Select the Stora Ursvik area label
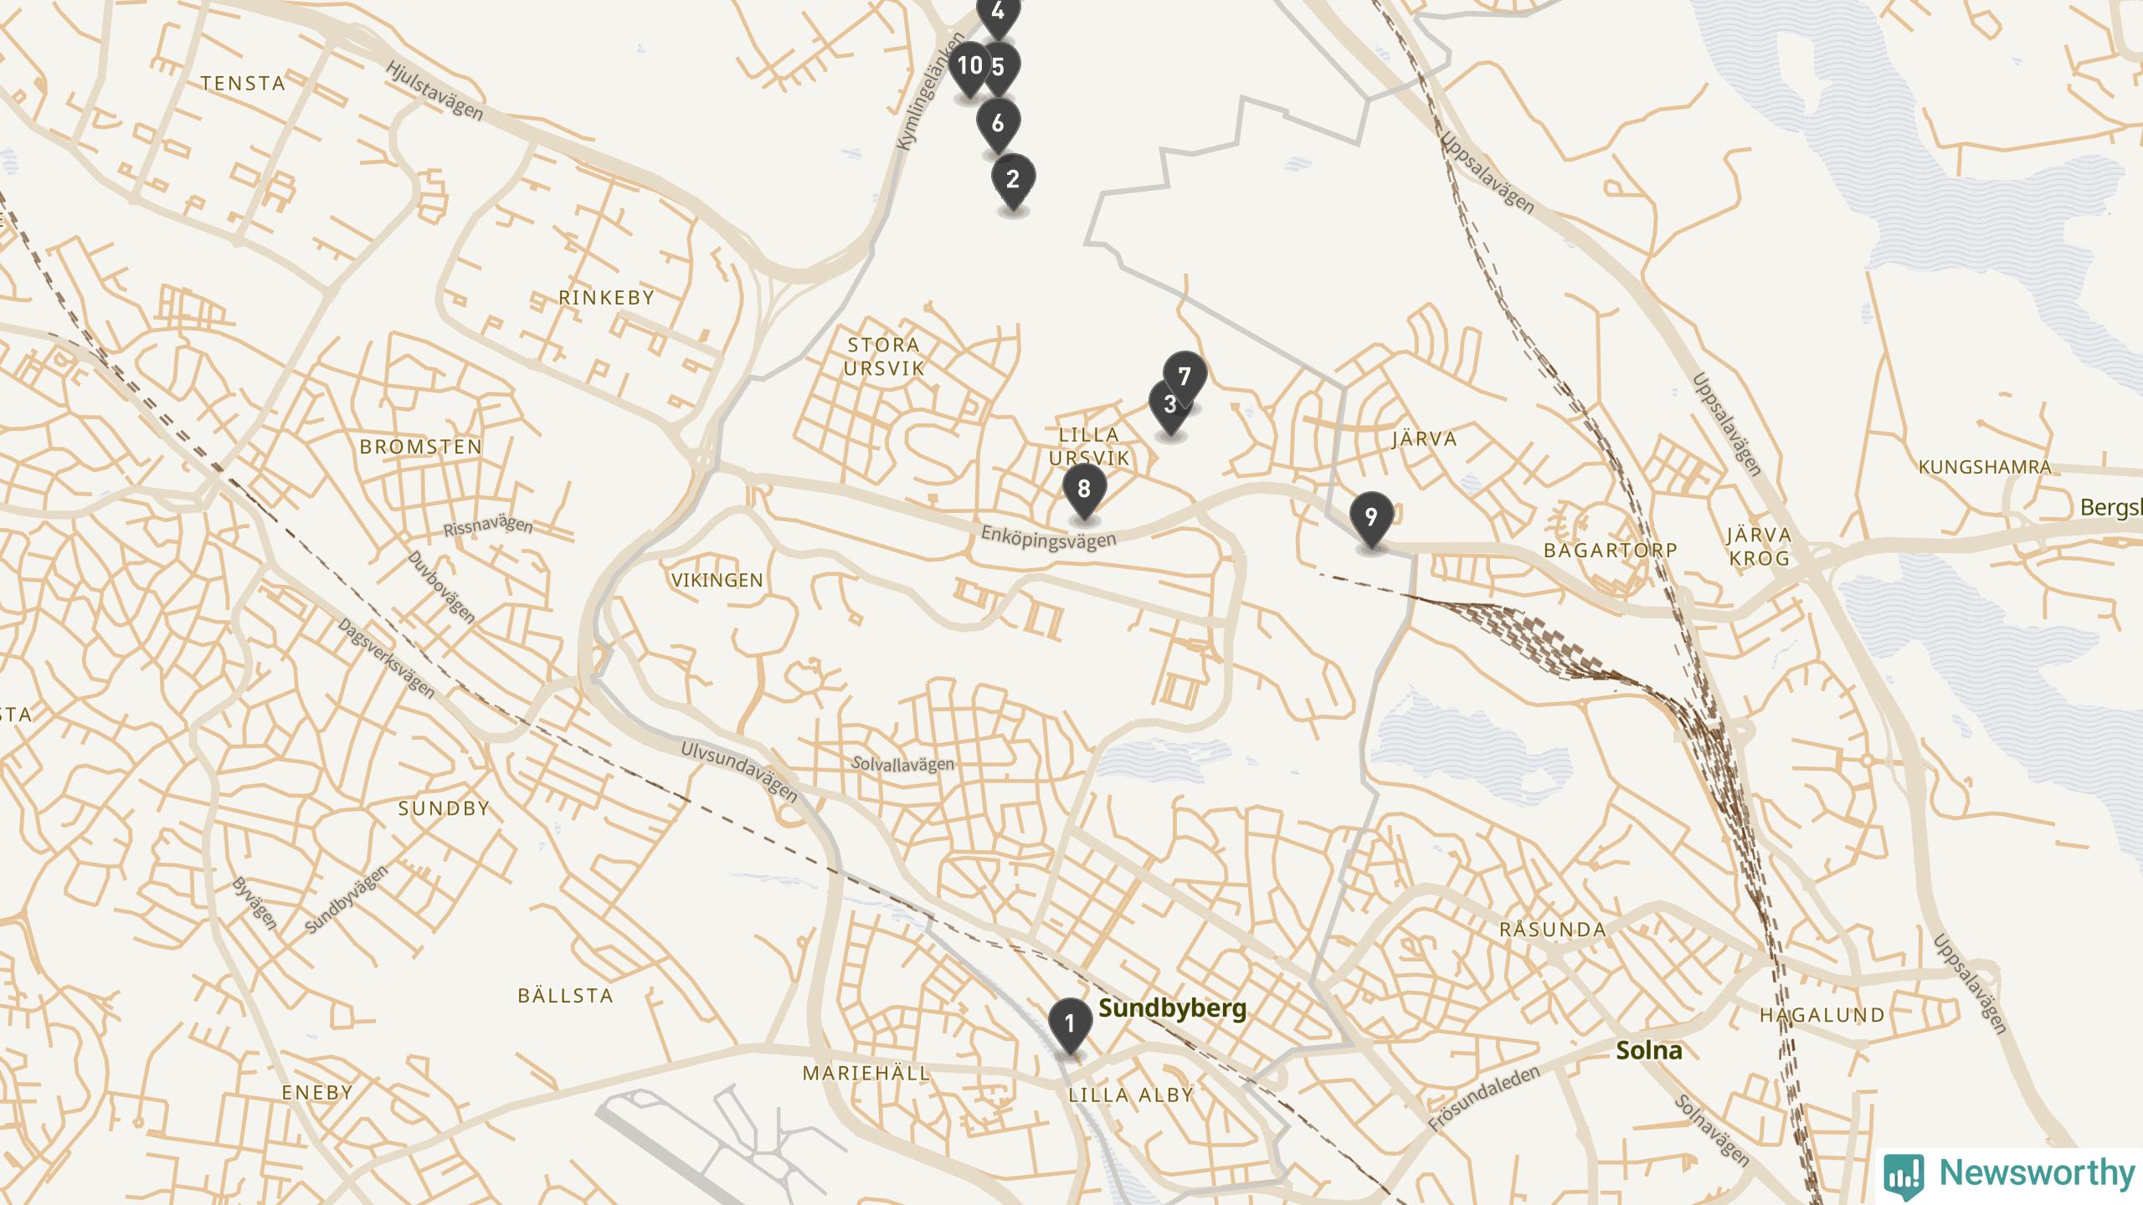2143x1205 pixels. (884, 356)
